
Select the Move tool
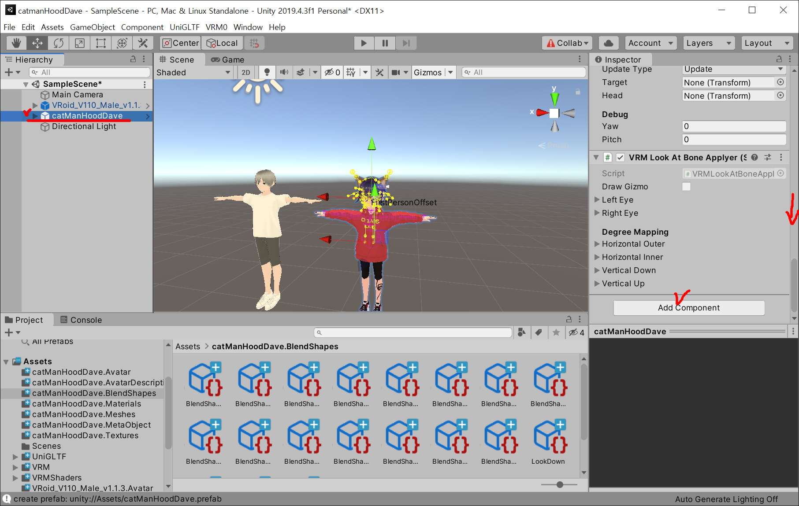click(37, 43)
